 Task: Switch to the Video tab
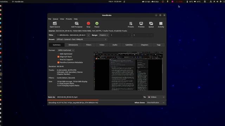[x=102, y=45]
